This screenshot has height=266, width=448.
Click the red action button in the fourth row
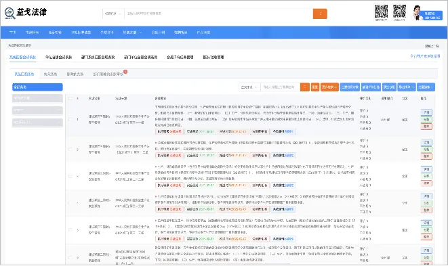426,210
